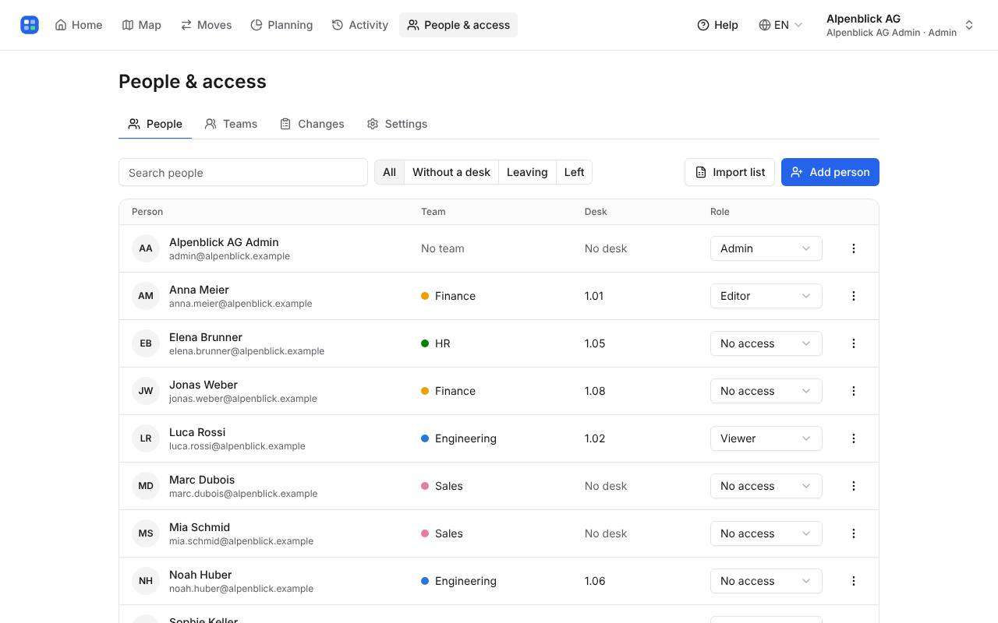Filter list to people Without a desk

tap(451, 172)
